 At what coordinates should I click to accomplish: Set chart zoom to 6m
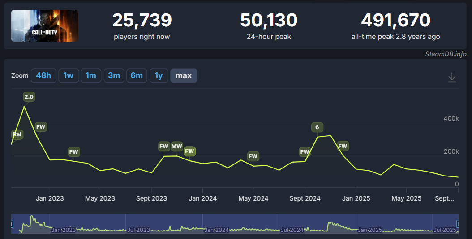137,75
